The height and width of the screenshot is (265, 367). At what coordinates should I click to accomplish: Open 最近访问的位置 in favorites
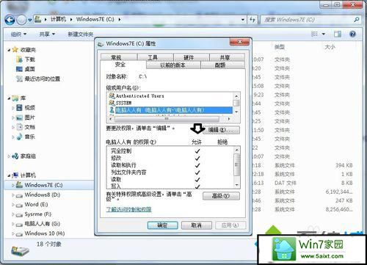pyautogui.click(x=38, y=79)
